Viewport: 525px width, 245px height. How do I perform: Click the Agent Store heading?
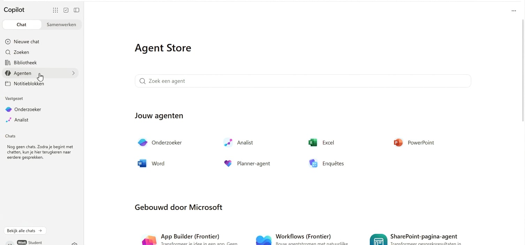click(x=163, y=48)
